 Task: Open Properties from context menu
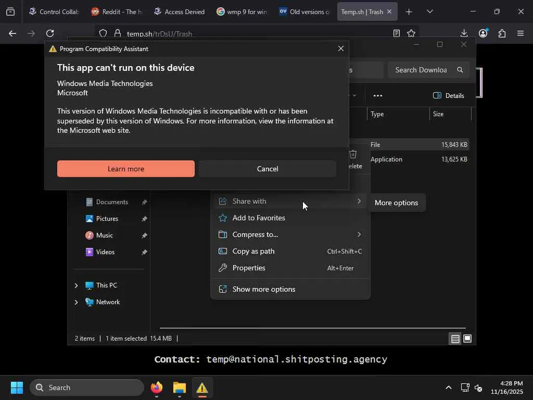(x=290, y=268)
